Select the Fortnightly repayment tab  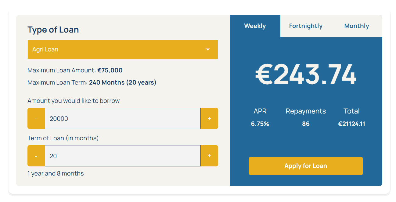coord(306,26)
